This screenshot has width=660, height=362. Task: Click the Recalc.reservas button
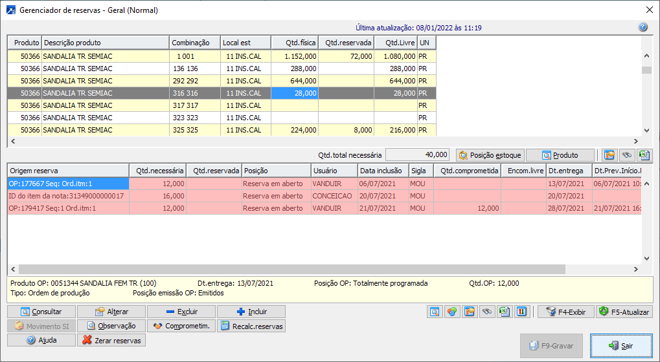pyautogui.click(x=251, y=326)
